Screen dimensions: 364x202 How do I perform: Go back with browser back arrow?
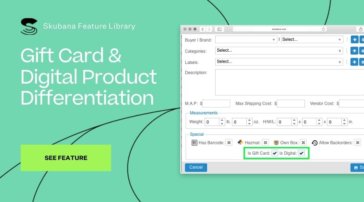203,29
